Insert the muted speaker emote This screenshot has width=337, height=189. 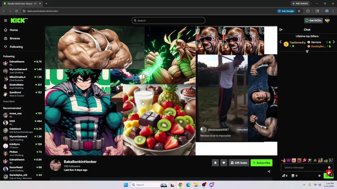point(310,160)
